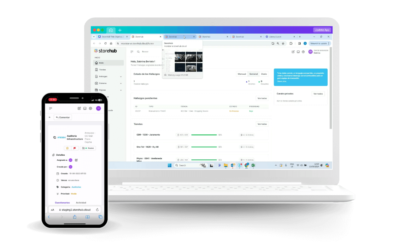Click the 620 / 629 counter badge
The width and height of the screenshot is (410, 252).
click(183, 135)
